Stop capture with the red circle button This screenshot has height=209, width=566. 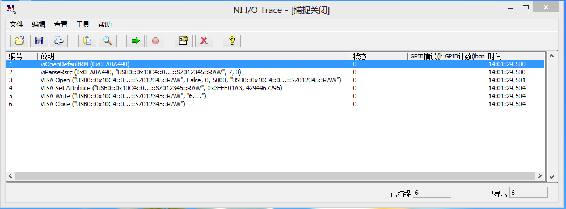click(155, 41)
